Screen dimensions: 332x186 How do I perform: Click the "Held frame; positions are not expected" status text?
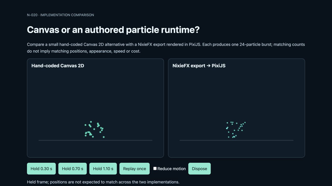point(103,182)
